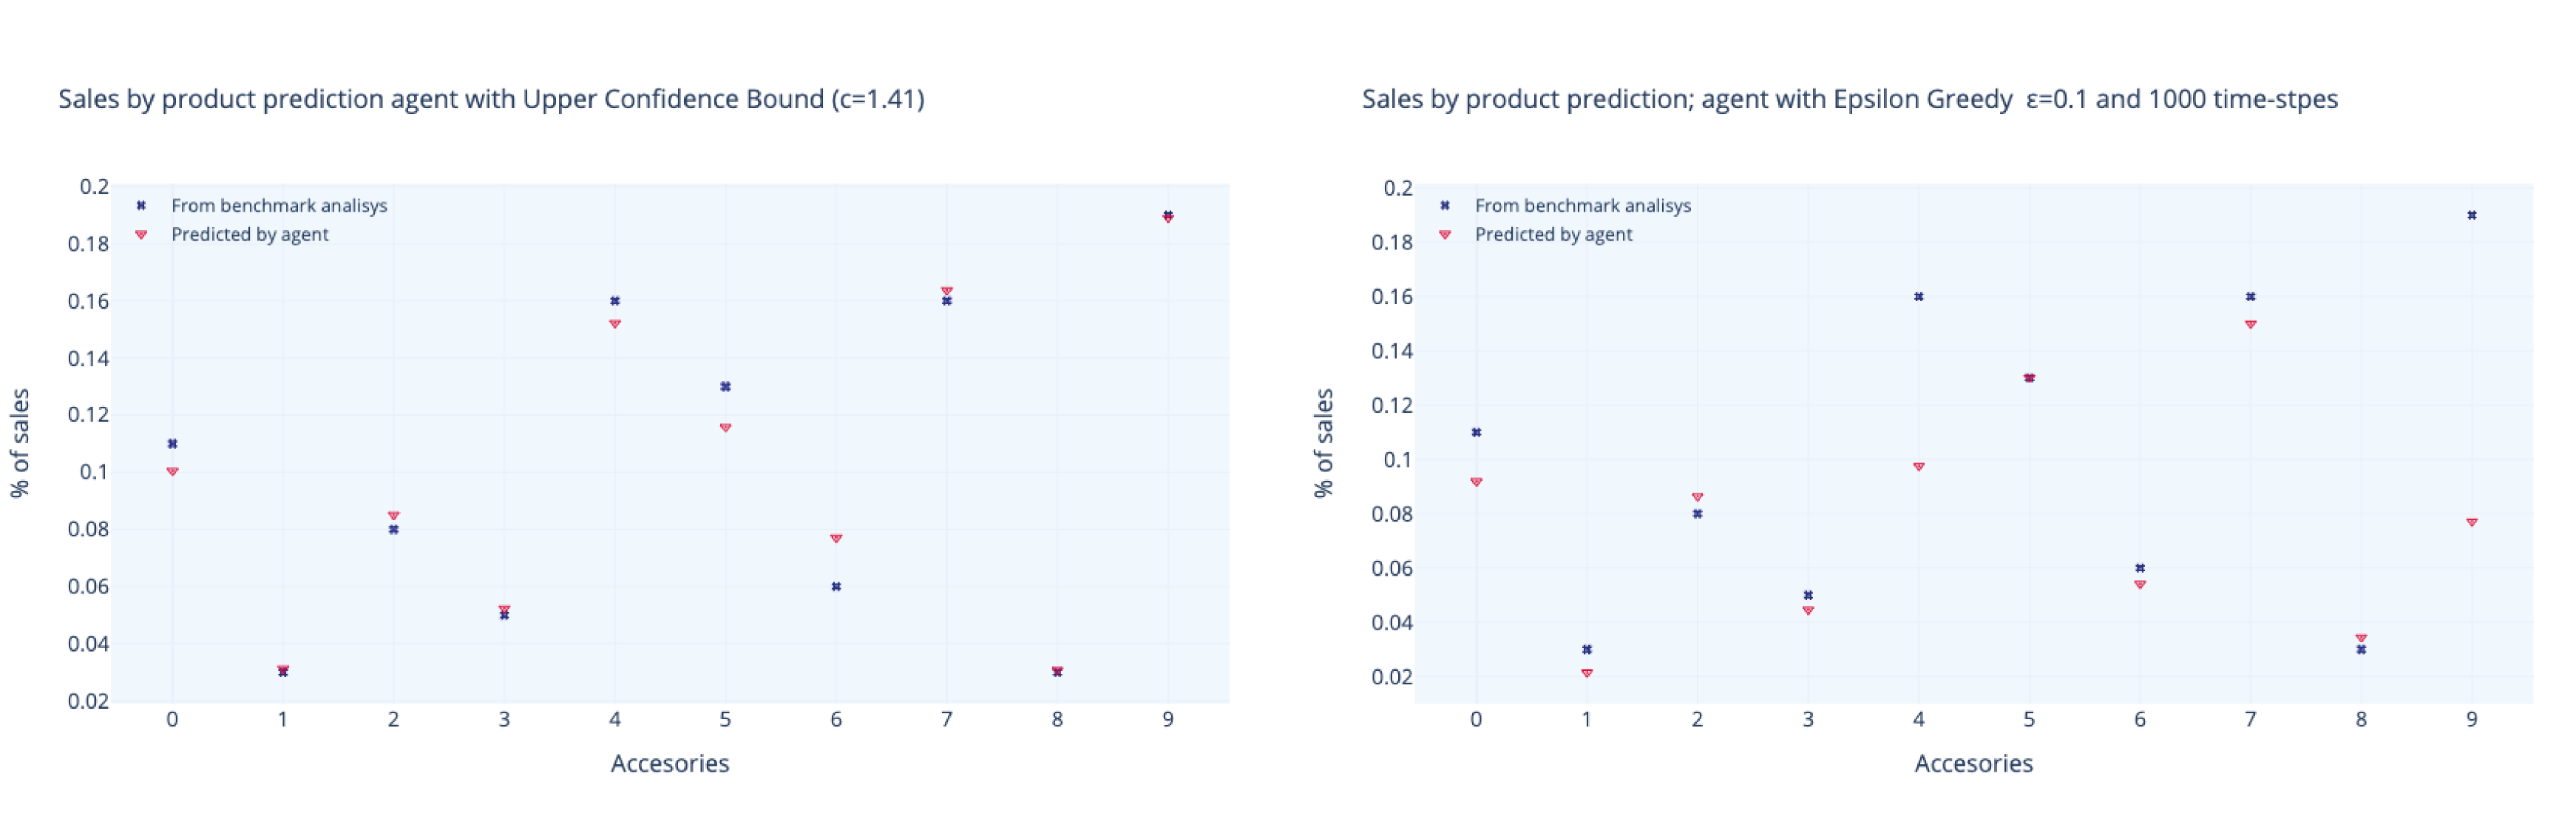Click predicted marker for accessory 5 in UCB chart

click(725, 428)
